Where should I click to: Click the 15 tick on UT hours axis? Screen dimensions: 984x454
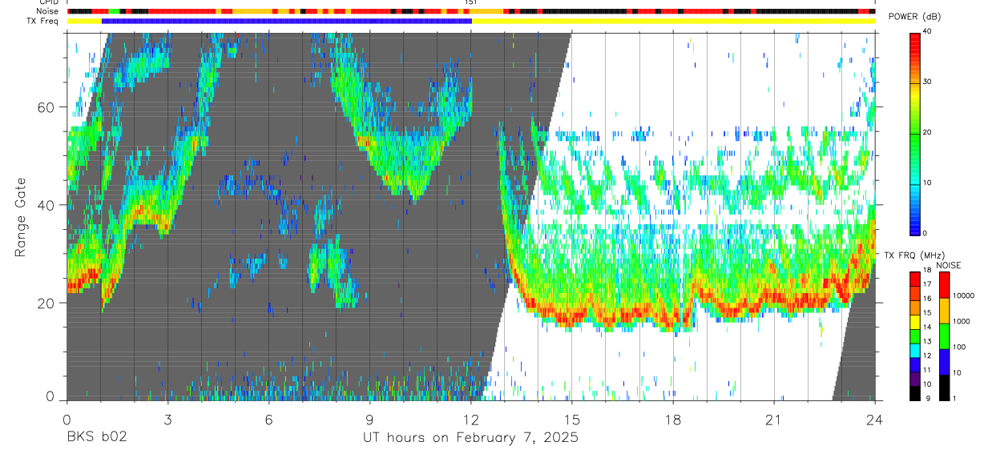click(x=572, y=419)
